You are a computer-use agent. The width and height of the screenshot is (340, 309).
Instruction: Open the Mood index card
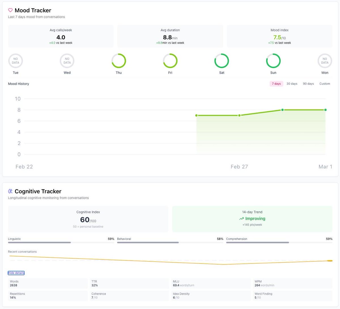point(279,36)
